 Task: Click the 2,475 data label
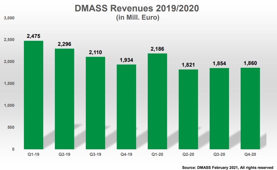point(33,36)
